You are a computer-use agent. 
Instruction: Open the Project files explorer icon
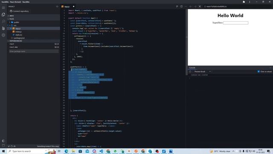pos(3,15)
